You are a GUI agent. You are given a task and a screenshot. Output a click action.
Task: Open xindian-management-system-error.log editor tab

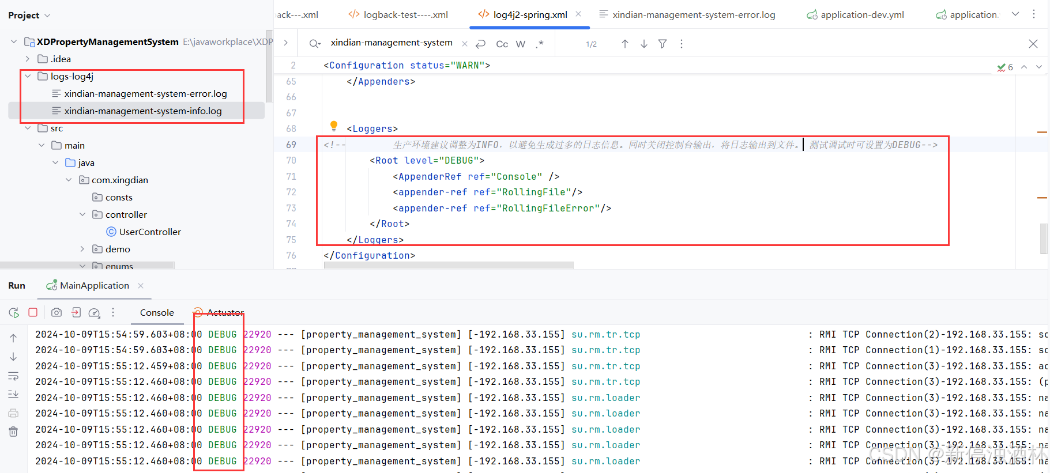tap(687, 14)
